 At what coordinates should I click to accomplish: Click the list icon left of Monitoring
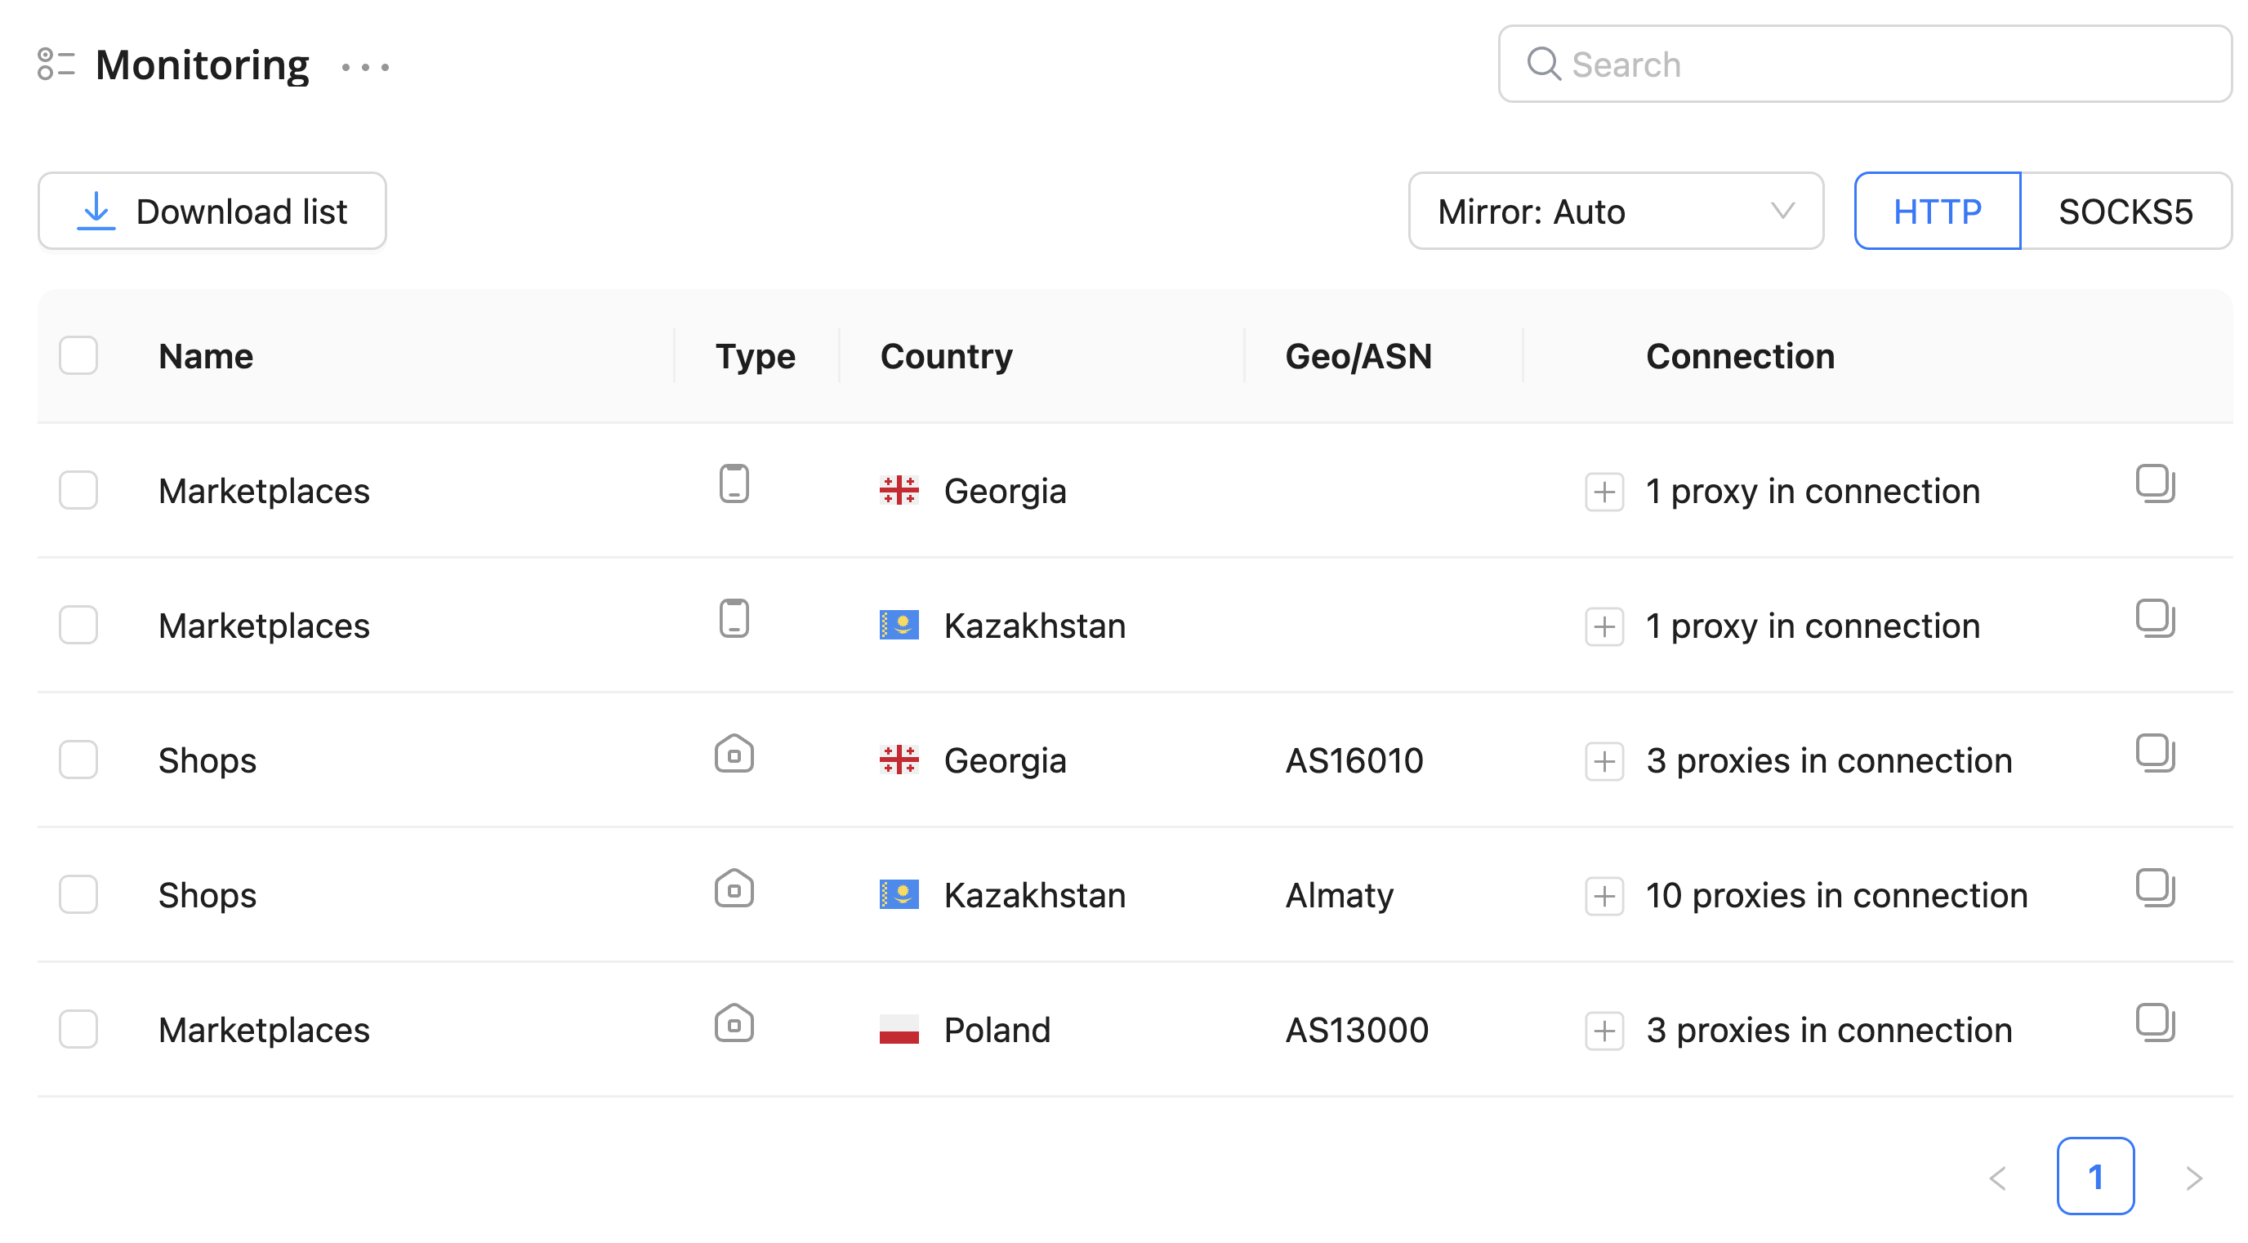pos(56,65)
